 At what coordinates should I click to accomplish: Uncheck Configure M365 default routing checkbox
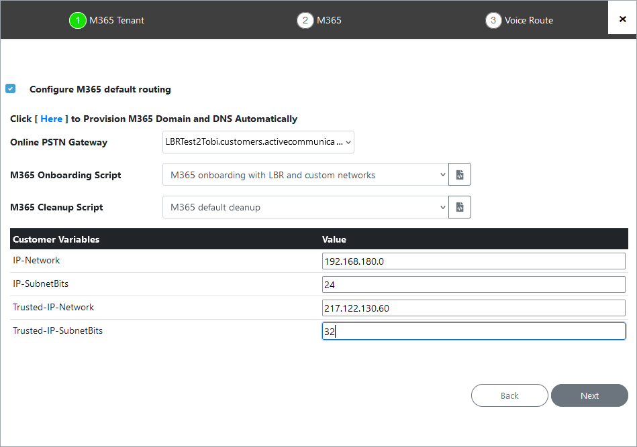click(x=11, y=88)
